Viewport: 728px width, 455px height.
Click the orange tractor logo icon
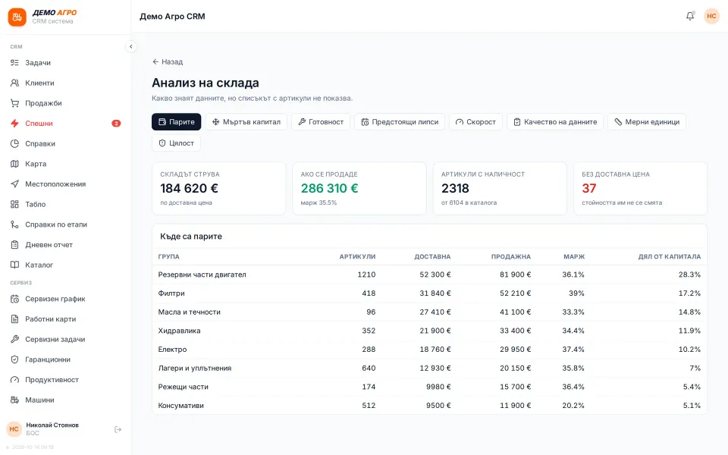17,17
